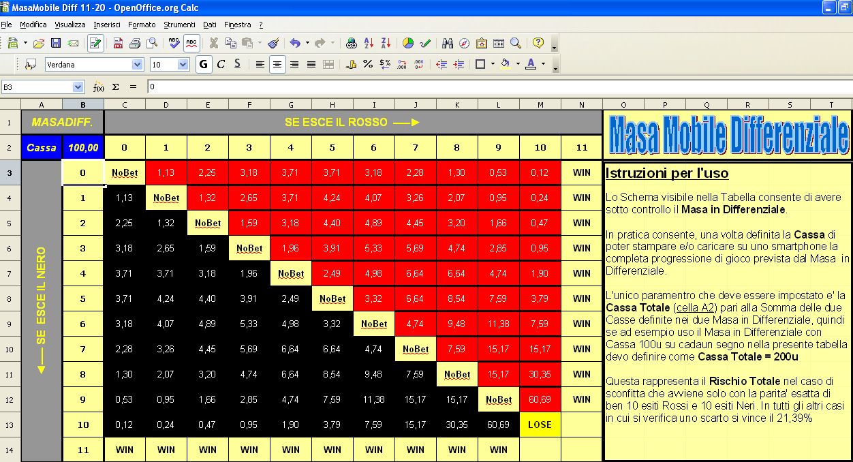Screen dimensions: 853x462
Task: Open the font size 10 dropdown
Action: [183, 64]
